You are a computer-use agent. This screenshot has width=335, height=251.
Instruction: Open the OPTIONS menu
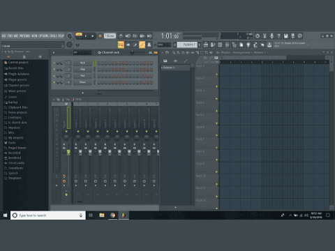(x=44, y=36)
